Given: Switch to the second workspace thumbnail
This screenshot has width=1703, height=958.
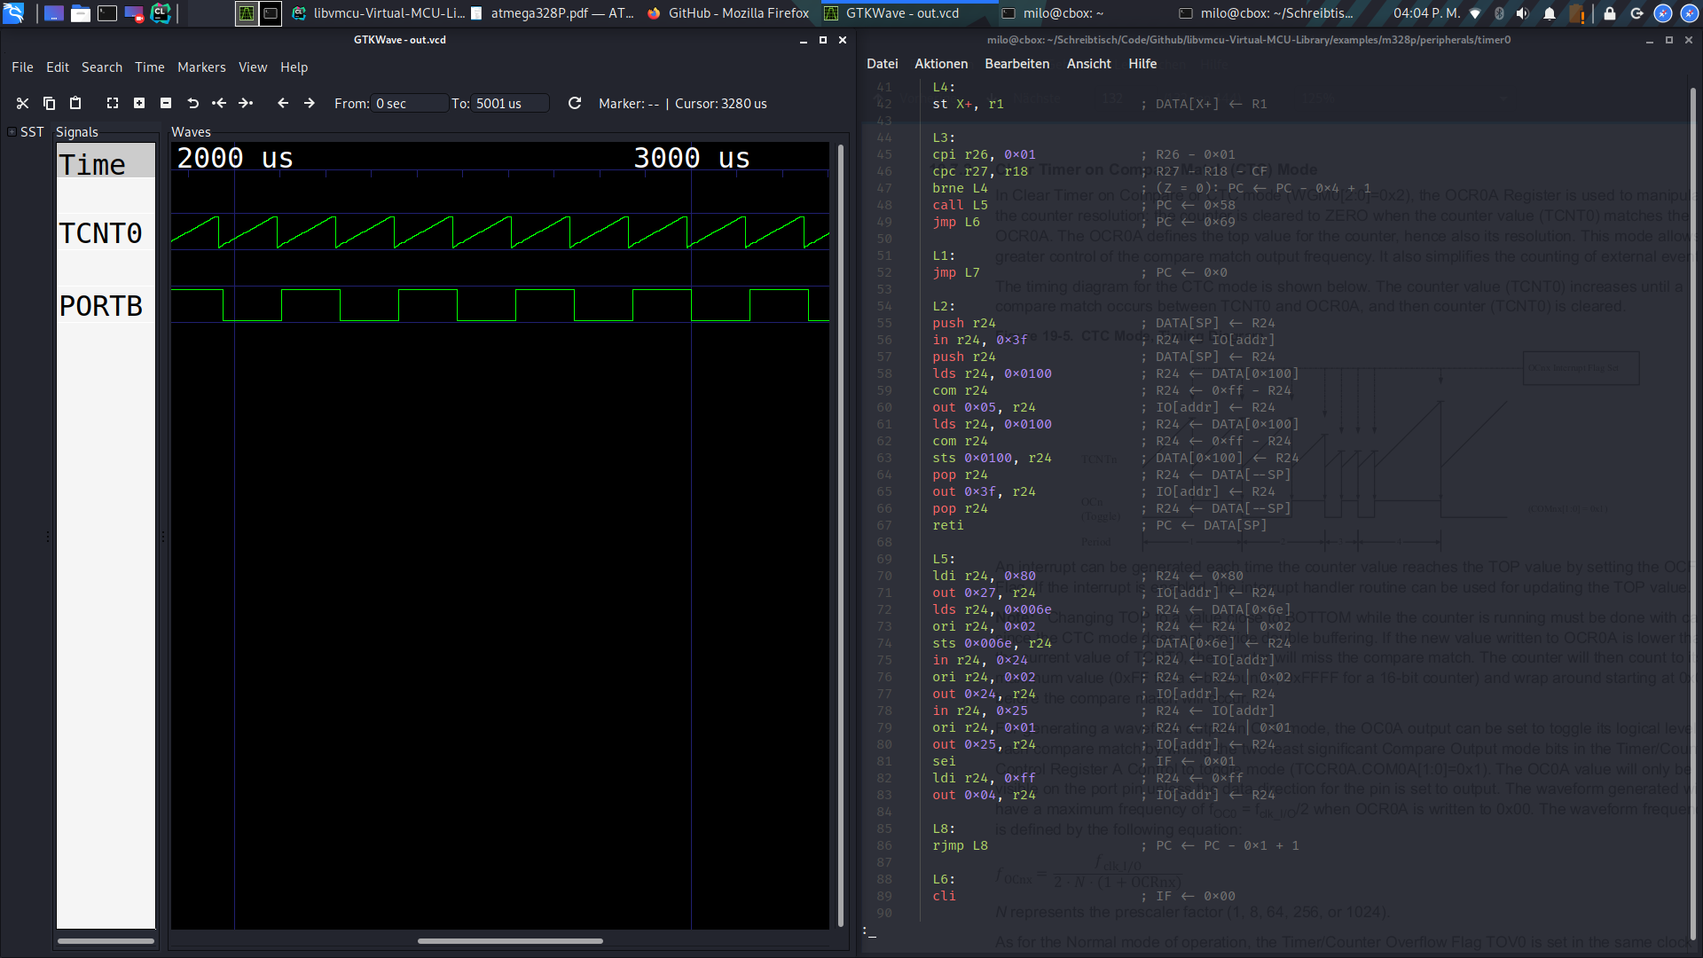Looking at the screenshot, I should coord(271,13).
